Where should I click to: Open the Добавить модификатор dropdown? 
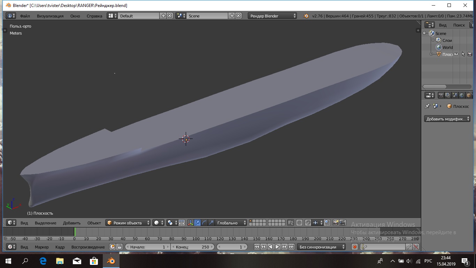(447, 119)
